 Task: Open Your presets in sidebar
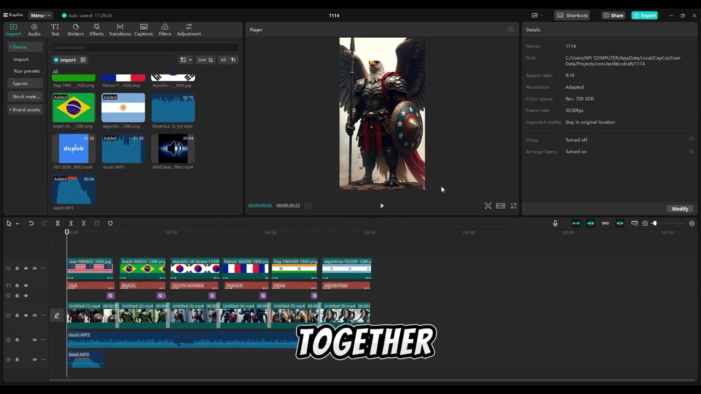tap(26, 71)
